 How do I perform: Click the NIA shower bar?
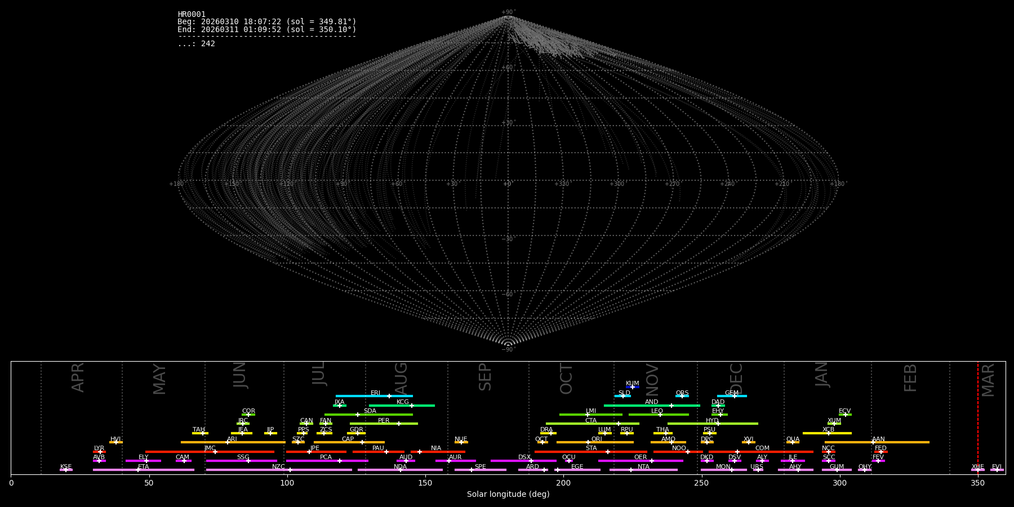[438, 452]
